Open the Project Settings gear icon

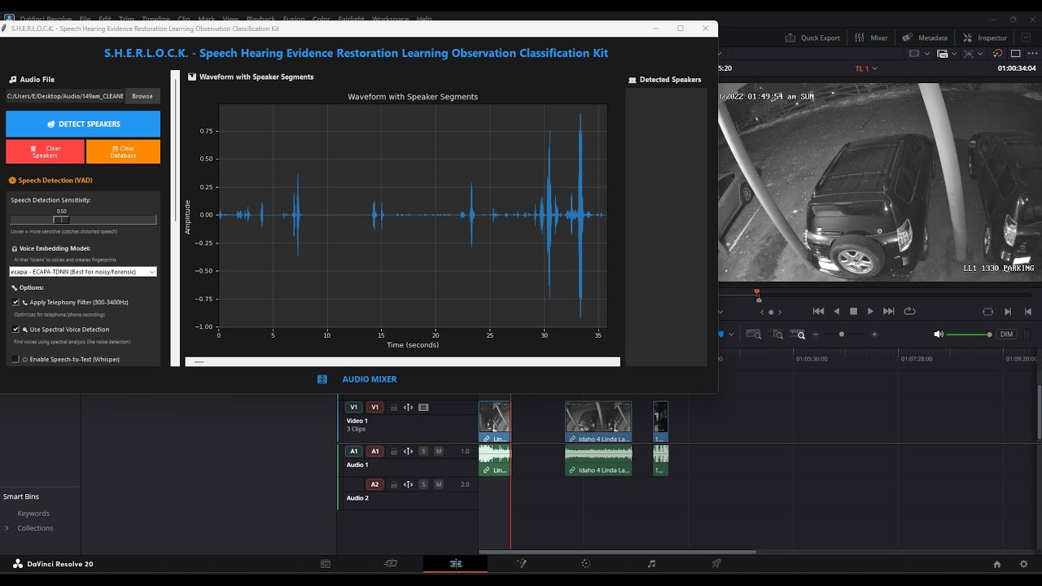(x=1023, y=563)
